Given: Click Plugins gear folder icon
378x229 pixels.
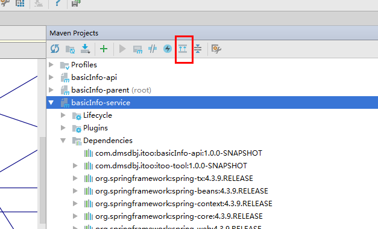Looking at the screenshot, I should point(77,129).
